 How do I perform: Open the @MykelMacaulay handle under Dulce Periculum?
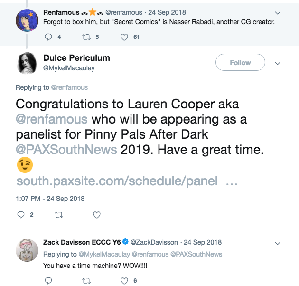69,68
